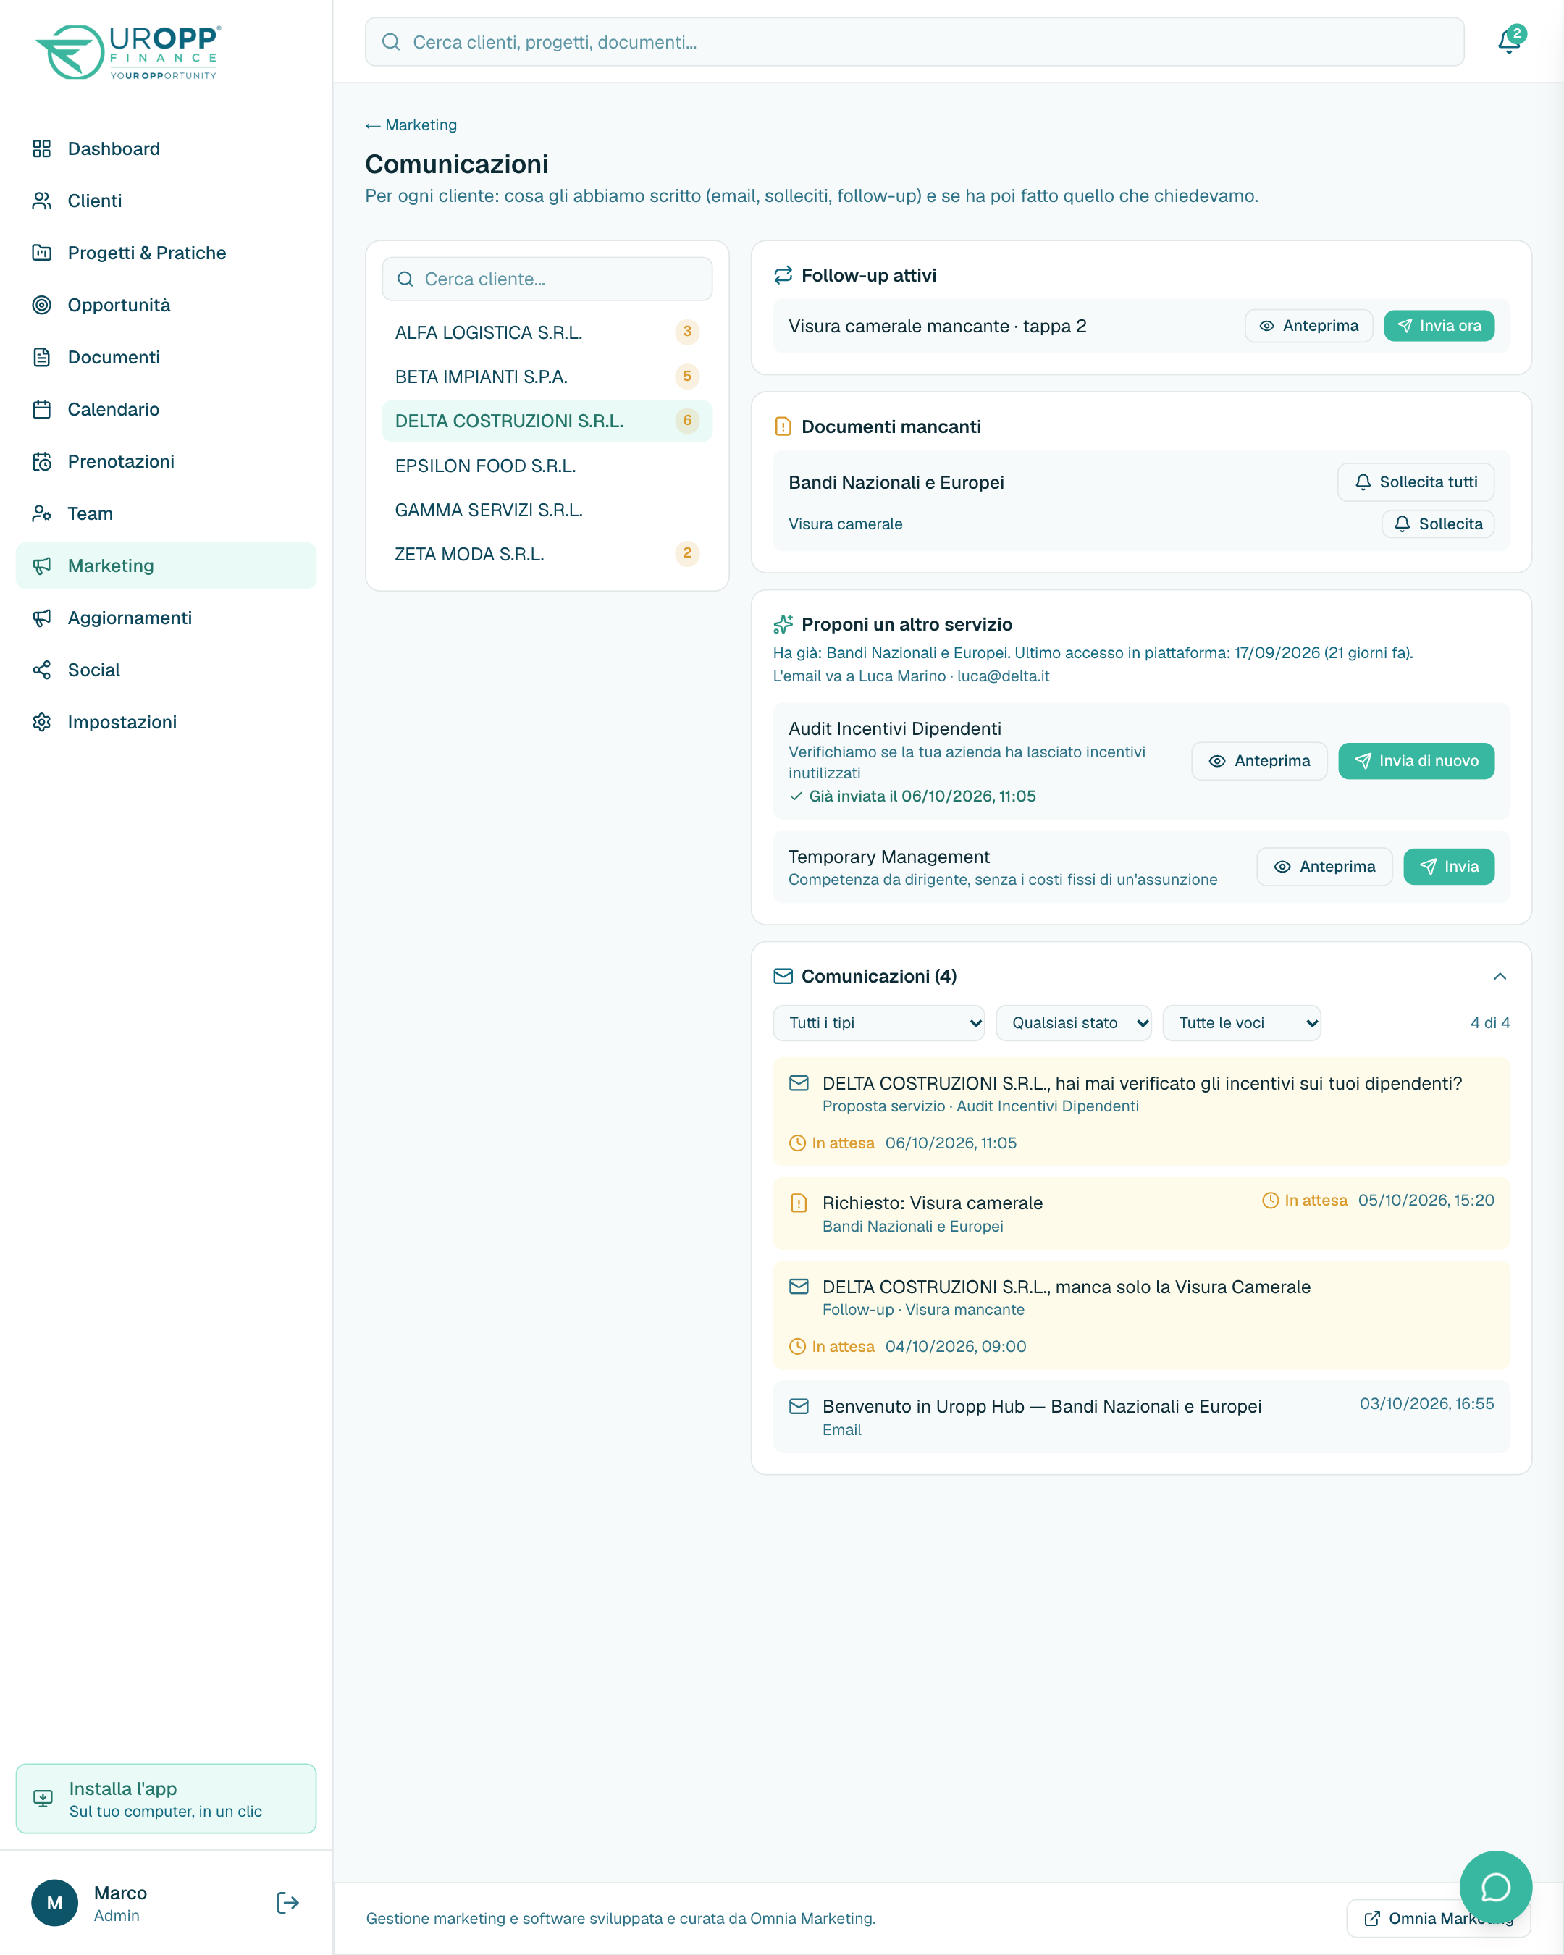
Task: Open the notifications bell icon
Action: click(x=1509, y=42)
